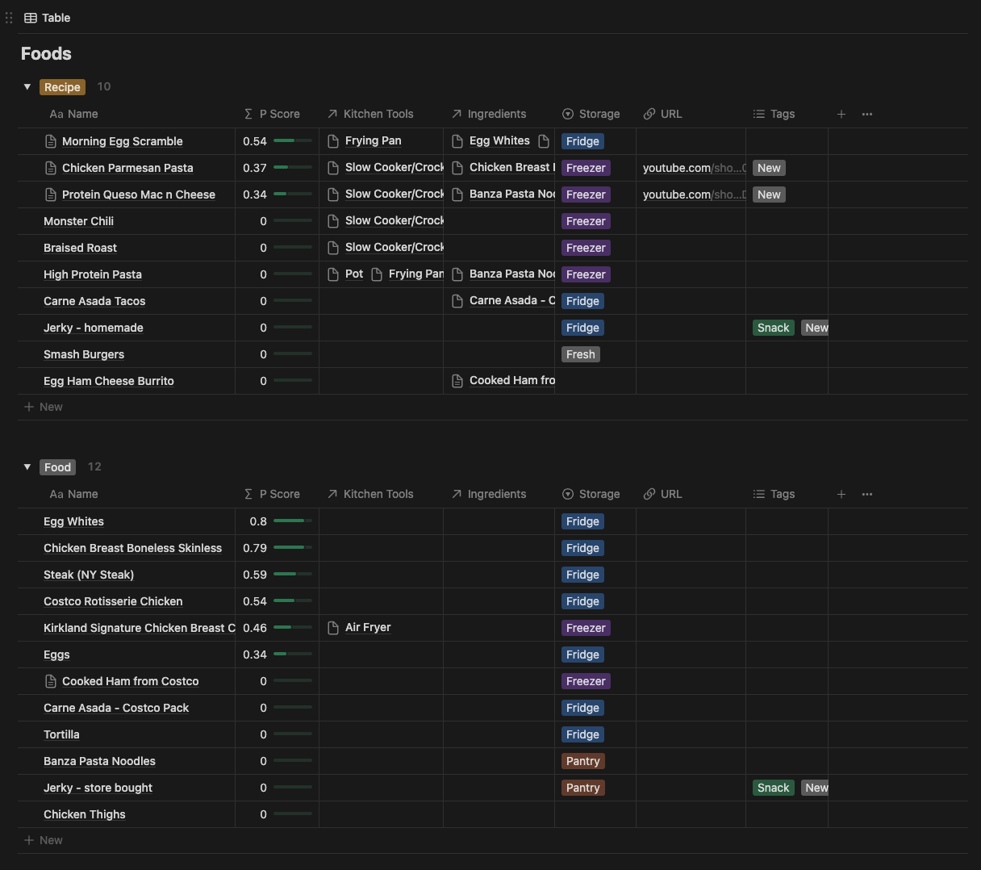Add a property in the Recipe group header
The image size is (981, 870).
click(841, 114)
